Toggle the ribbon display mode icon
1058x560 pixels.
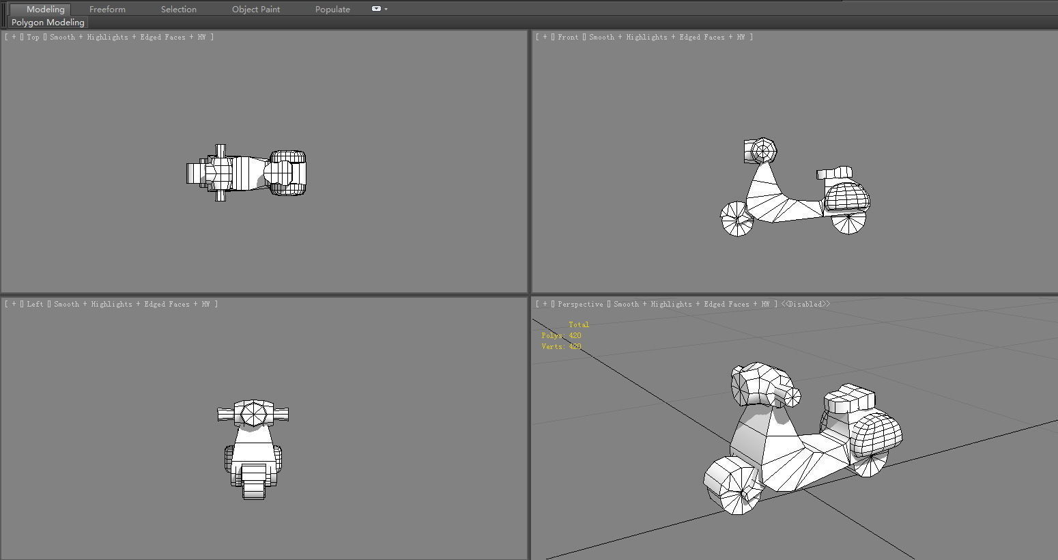click(376, 9)
